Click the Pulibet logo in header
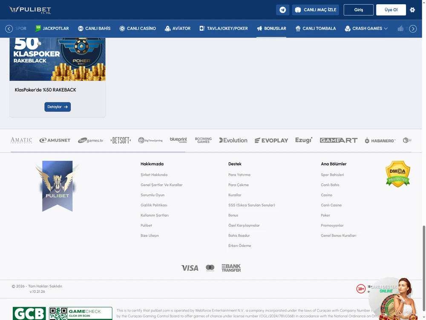Viewport: 426px width, 320px height. 30,10
